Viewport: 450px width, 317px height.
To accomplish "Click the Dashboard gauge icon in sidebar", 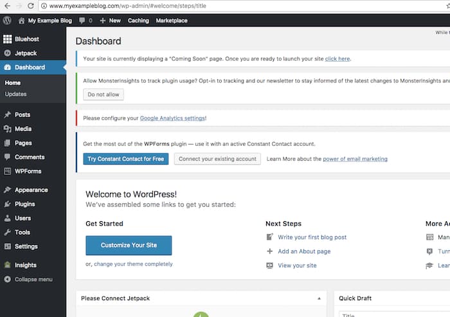I will point(8,67).
